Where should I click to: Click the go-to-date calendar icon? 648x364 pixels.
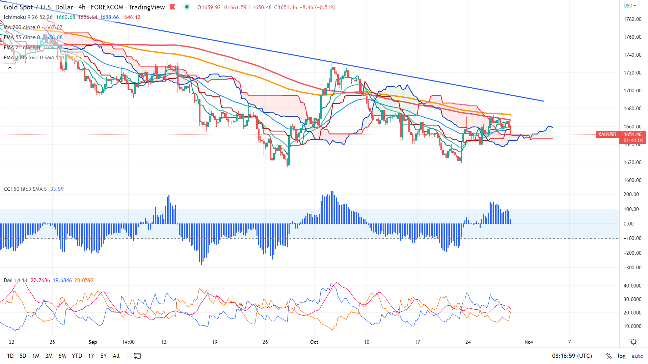[137, 356]
